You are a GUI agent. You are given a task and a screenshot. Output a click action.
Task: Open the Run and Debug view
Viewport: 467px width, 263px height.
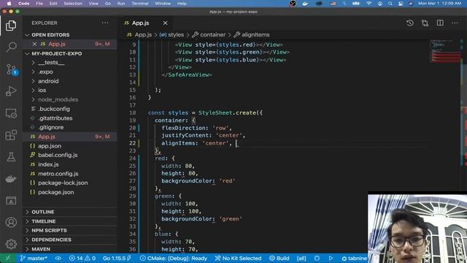point(11,91)
